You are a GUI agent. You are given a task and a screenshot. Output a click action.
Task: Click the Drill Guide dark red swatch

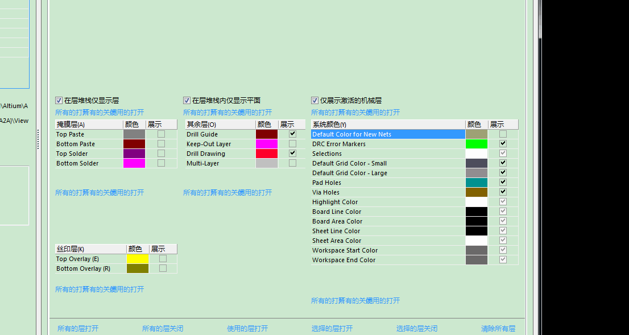(266, 134)
